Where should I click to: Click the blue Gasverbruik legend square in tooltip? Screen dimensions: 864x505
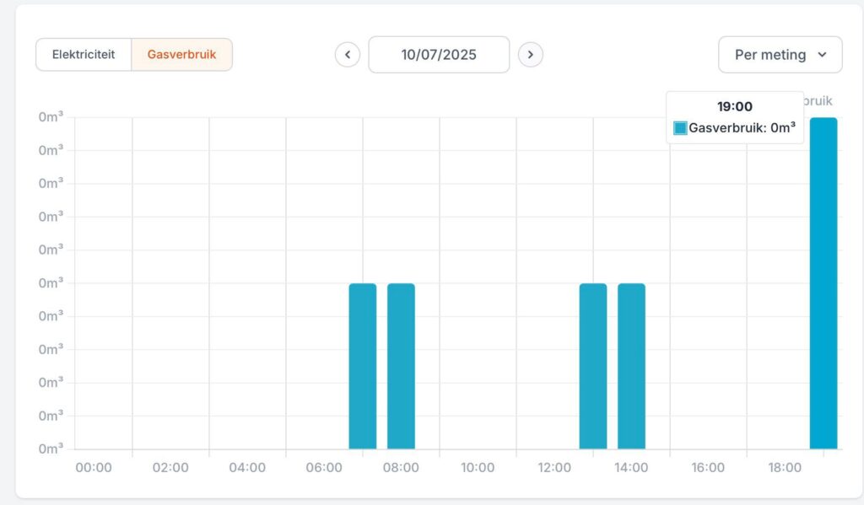coord(681,128)
